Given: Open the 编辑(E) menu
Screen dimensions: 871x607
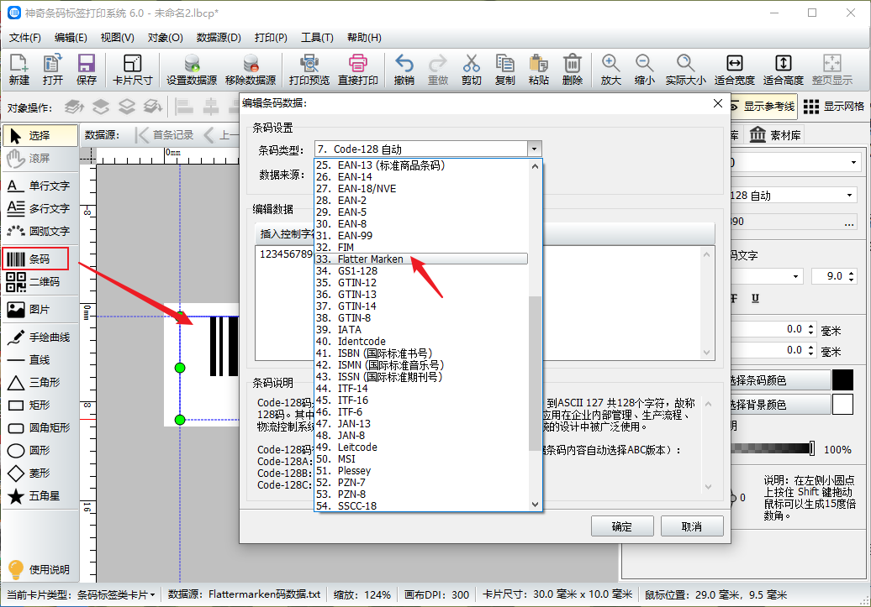Looking at the screenshot, I should pyautogui.click(x=71, y=37).
